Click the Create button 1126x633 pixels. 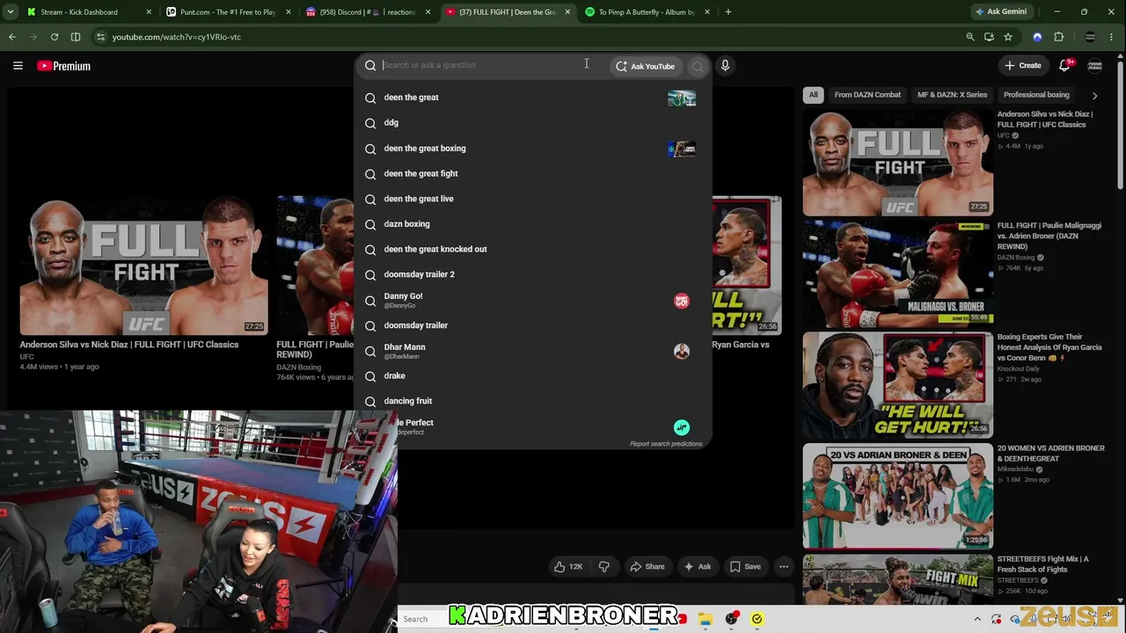coord(1023,66)
